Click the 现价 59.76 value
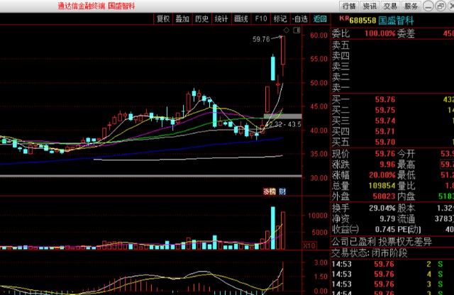This screenshot has height=295, width=454. point(385,154)
